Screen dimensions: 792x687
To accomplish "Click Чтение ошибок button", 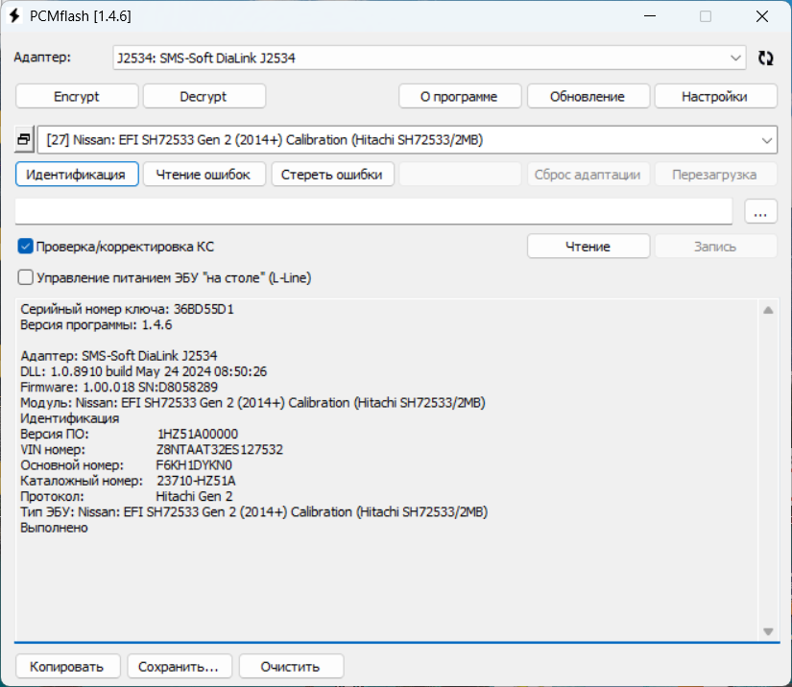I will pyautogui.click(x=204, y=174).
